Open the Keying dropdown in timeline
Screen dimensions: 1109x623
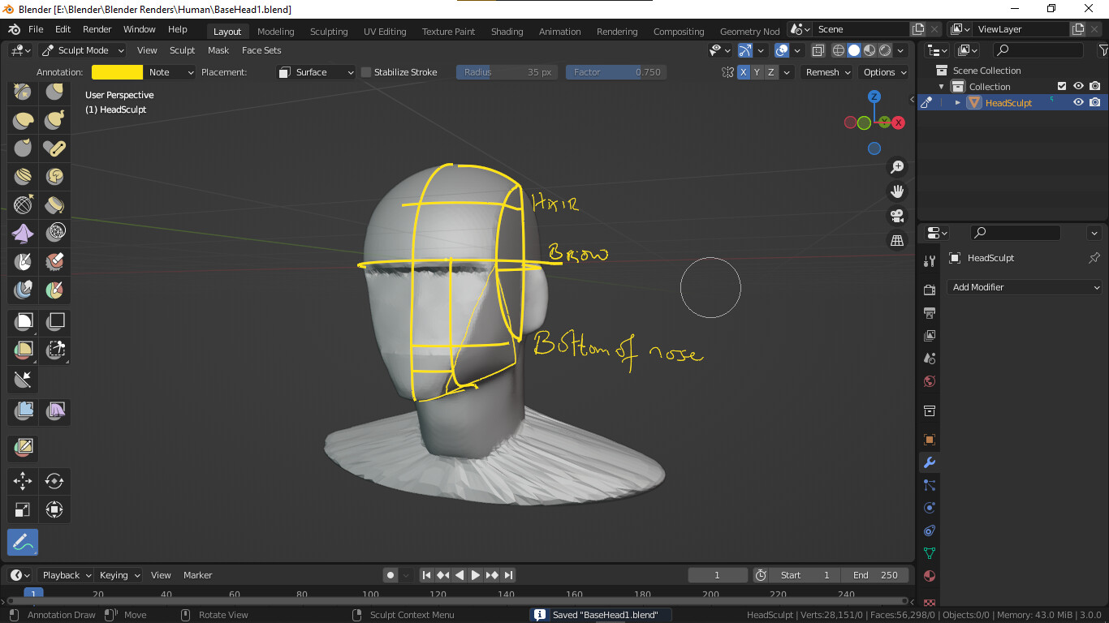click(119, 575)
